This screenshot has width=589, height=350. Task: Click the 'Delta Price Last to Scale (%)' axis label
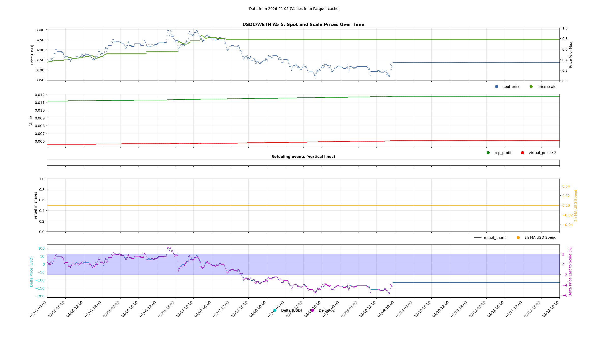(x=570, y=271)
